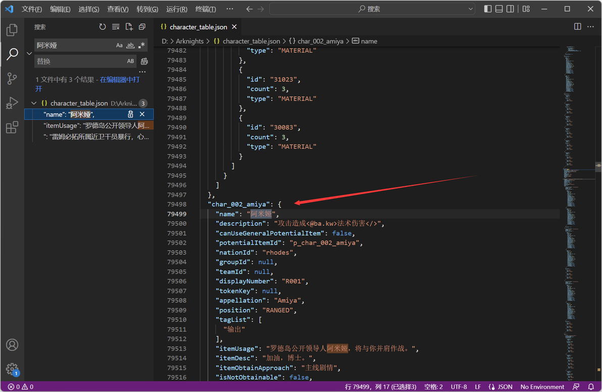Viewport: 602px width, 392px height.
Task: Dismiss the selected name search match
Action: [x=142, y=114]
